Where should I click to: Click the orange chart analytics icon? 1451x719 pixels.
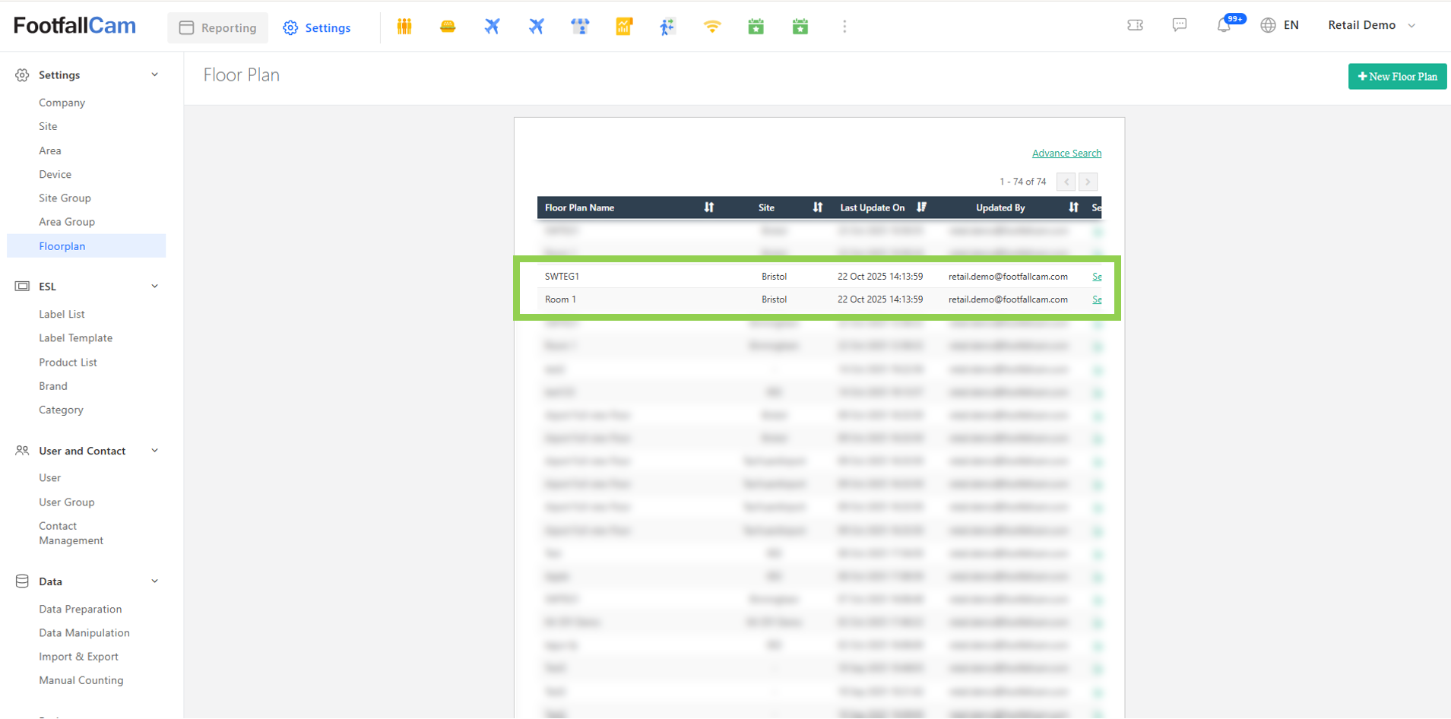(x=624, y=27)
